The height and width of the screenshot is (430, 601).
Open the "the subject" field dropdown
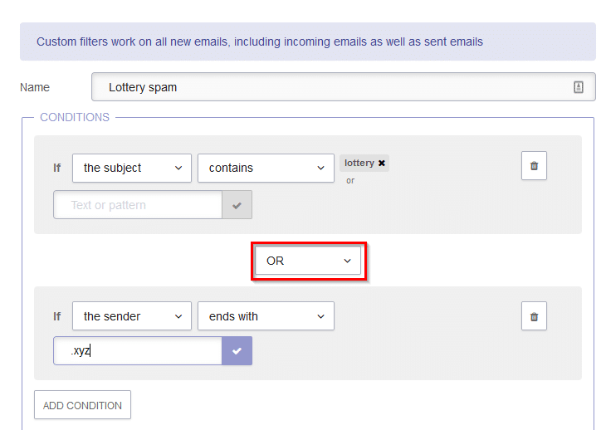point(132,168)
